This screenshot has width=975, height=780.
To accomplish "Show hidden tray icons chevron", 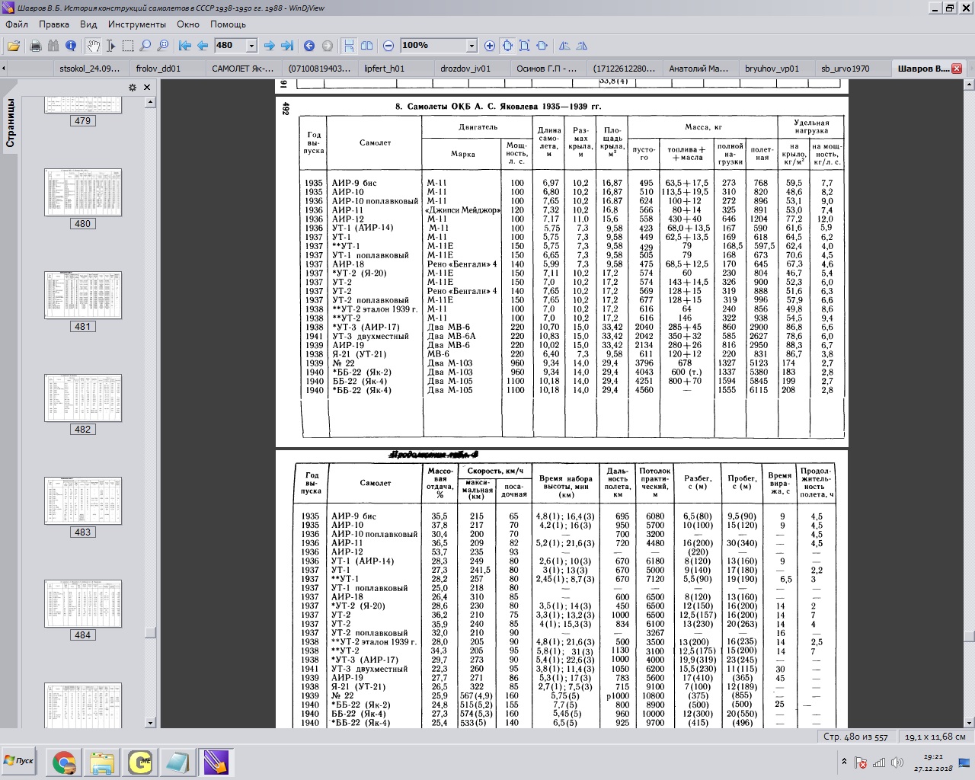I will [844, 762].
